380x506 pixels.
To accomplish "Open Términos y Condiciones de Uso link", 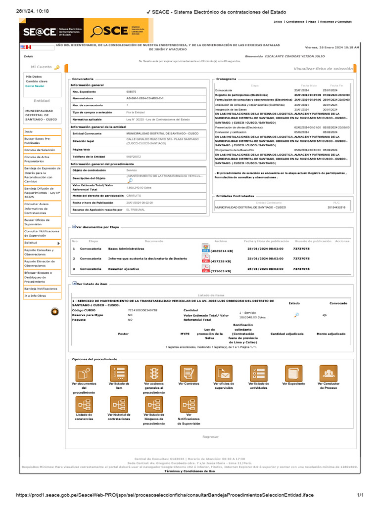I will [190, 471].
